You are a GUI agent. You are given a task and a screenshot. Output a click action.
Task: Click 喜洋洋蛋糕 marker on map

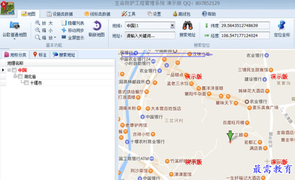click(x=199, y=88)
